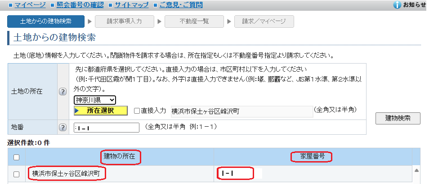Screen dimensions: 429x184
Task: Click help icon beside 土地の所在
Action: [x=63, y=91]
